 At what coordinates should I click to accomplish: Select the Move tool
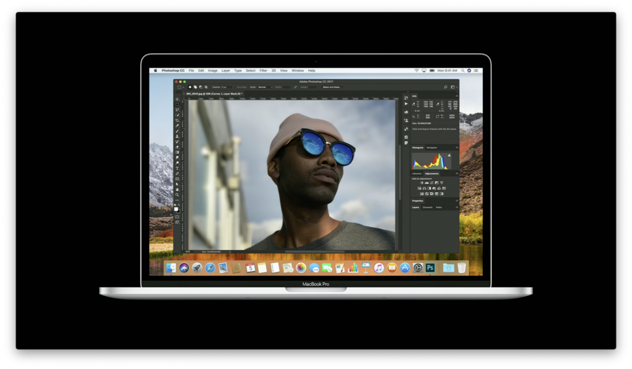click(177, 99)
